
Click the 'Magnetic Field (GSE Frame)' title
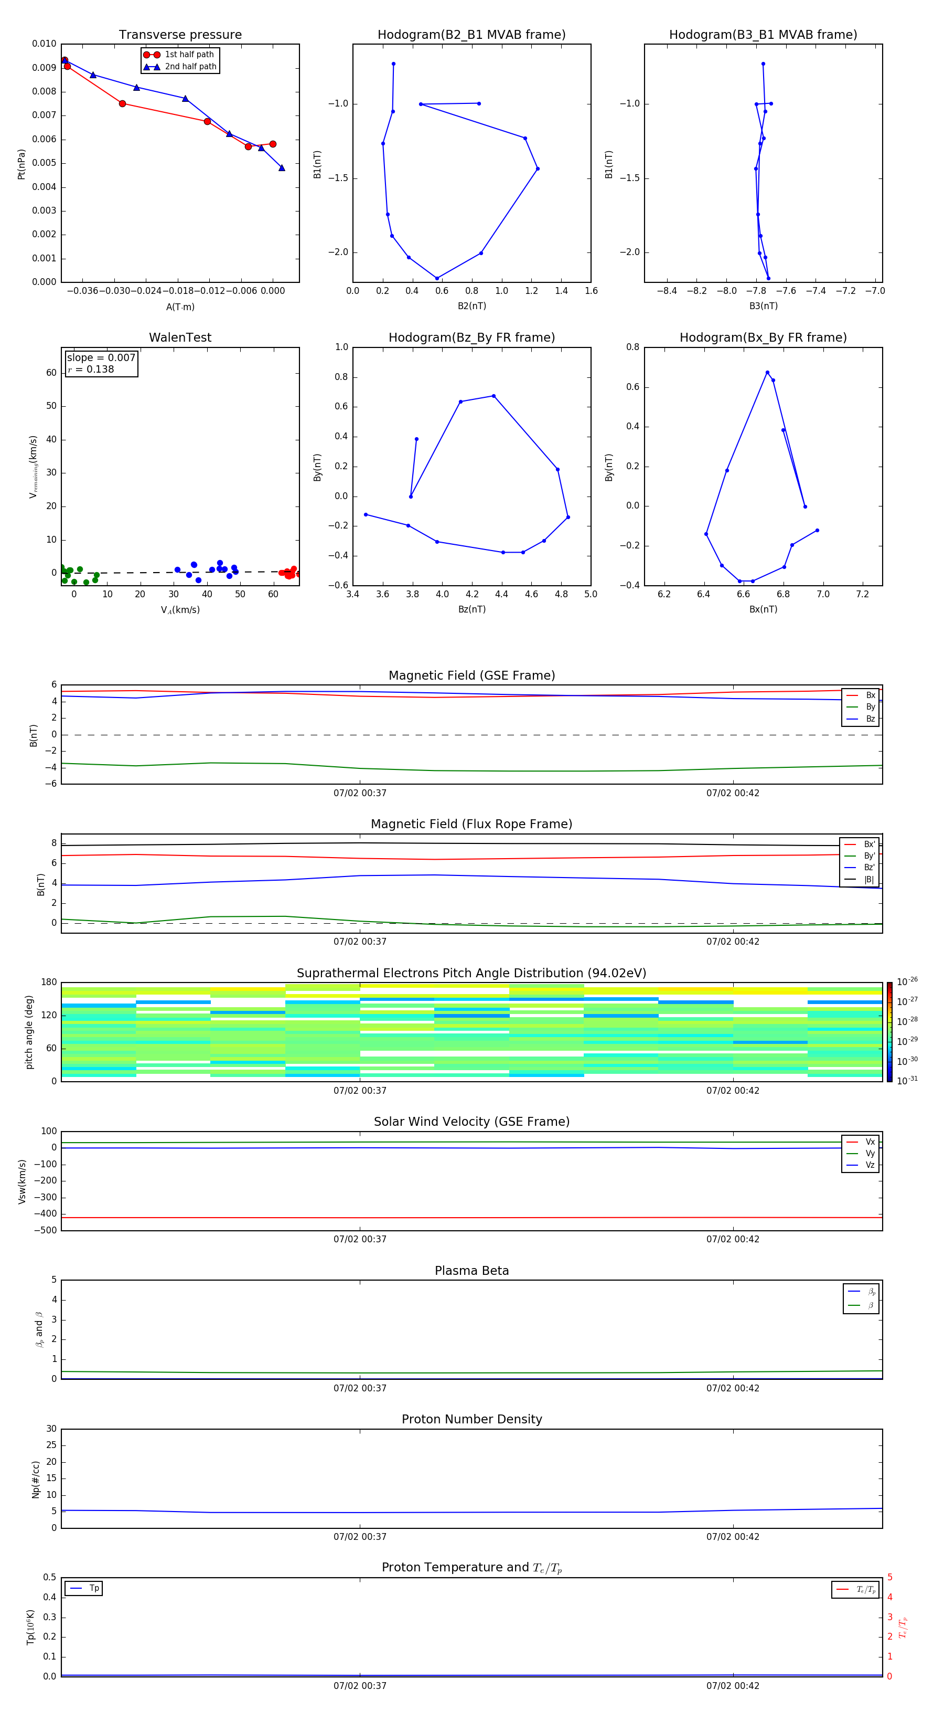tap(471, 675)
